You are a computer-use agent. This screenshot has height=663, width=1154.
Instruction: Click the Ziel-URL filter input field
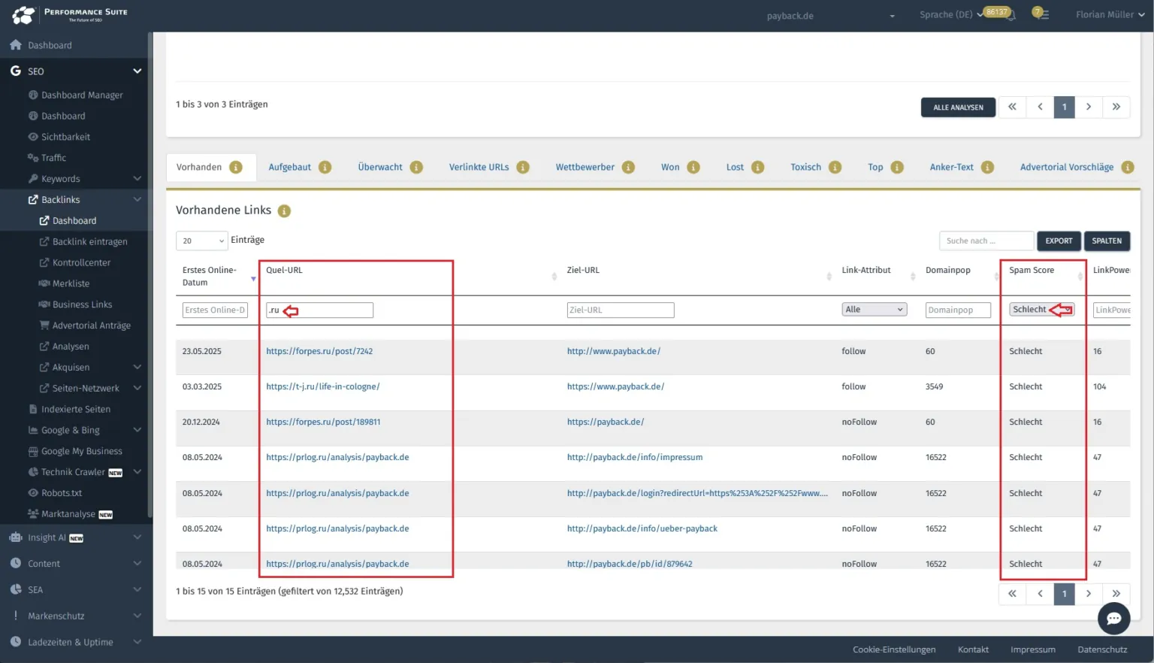point(620,310)
